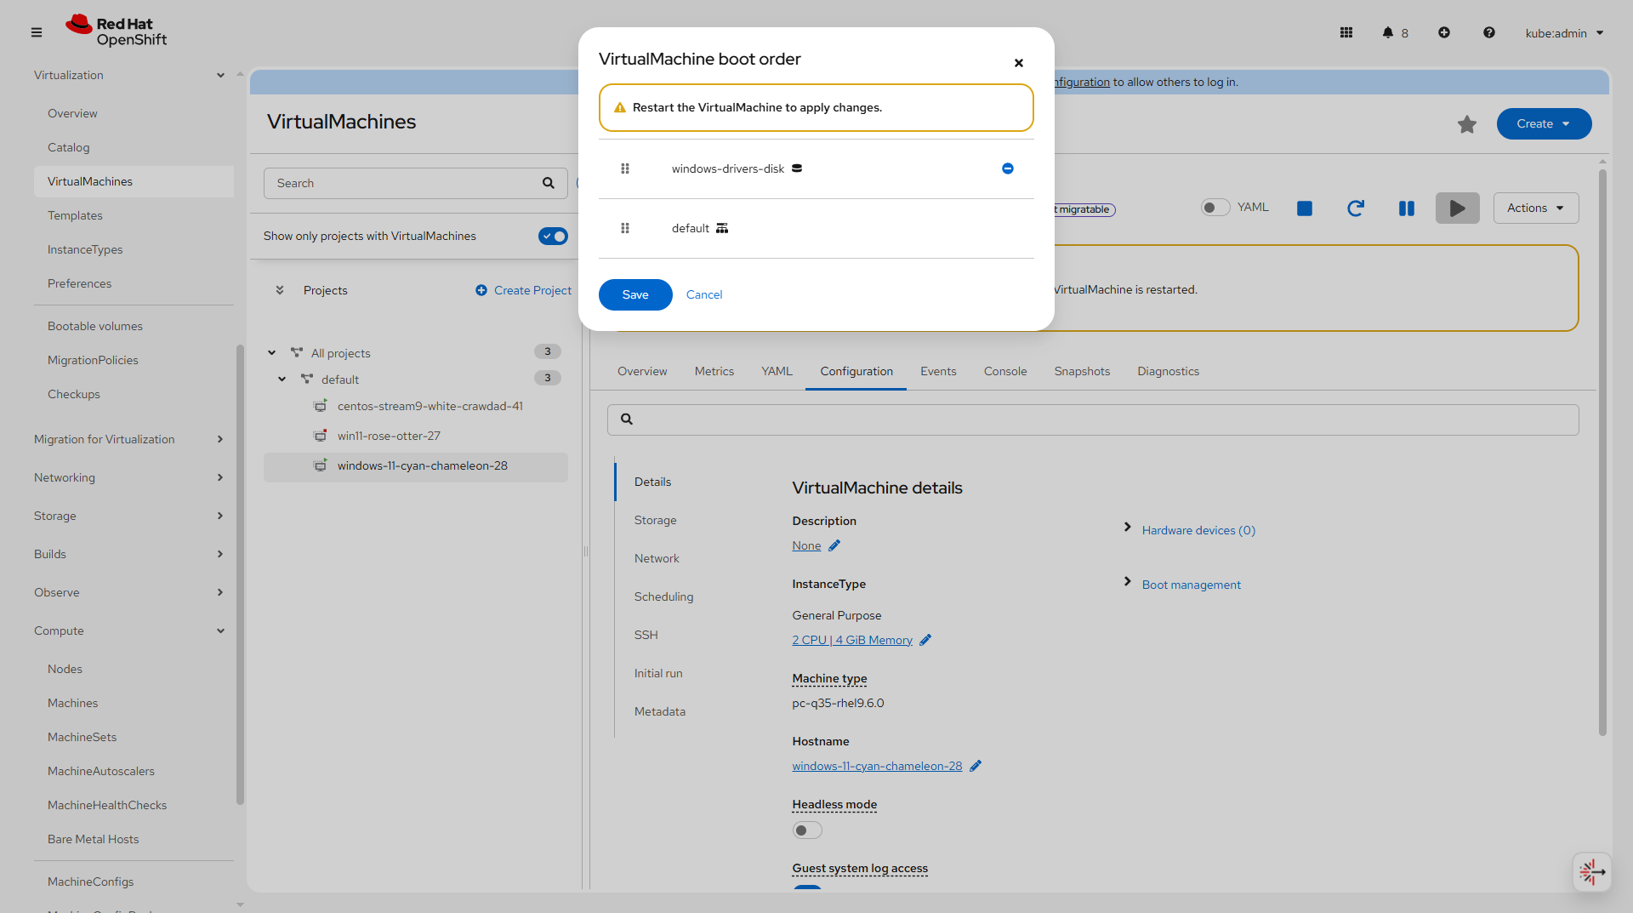The height and width of the screenshot is (913, 1633).
Task: Save the boot order changes
Action: coord(635,295)
